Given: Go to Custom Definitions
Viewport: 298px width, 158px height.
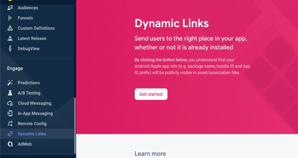Looking at the screenshot, I should coord(37,28).
